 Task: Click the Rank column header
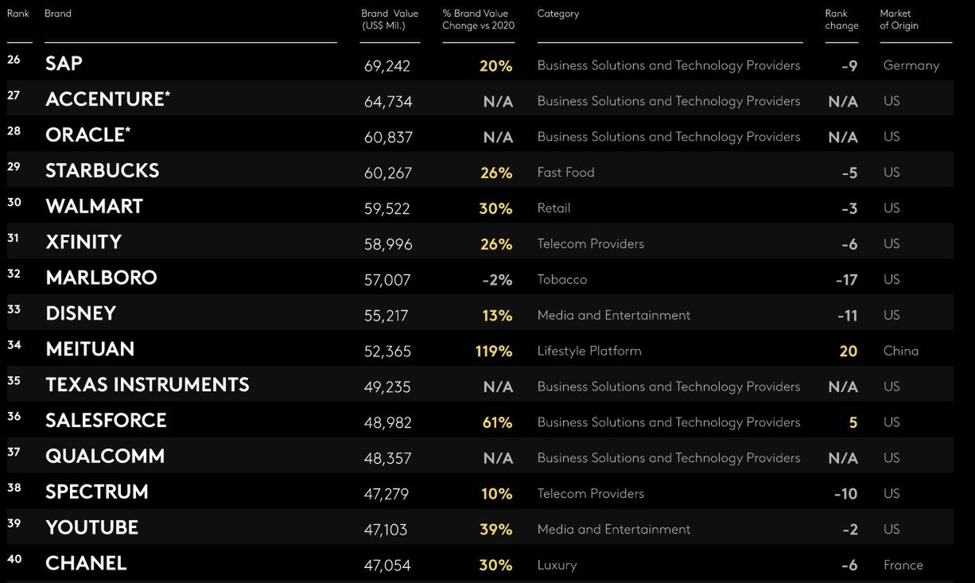click(x=18, y=14)
